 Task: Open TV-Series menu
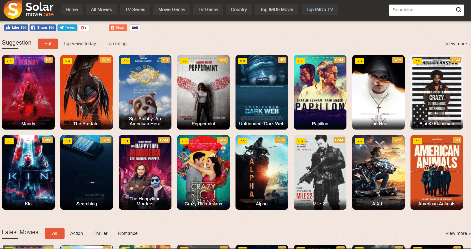135,10
